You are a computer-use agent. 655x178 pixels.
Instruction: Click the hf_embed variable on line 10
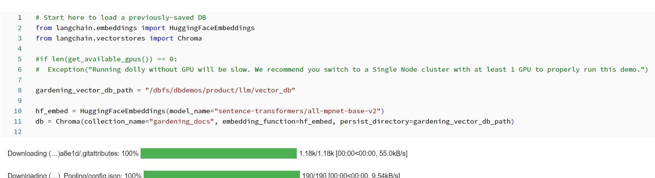[x=52, y=111]
